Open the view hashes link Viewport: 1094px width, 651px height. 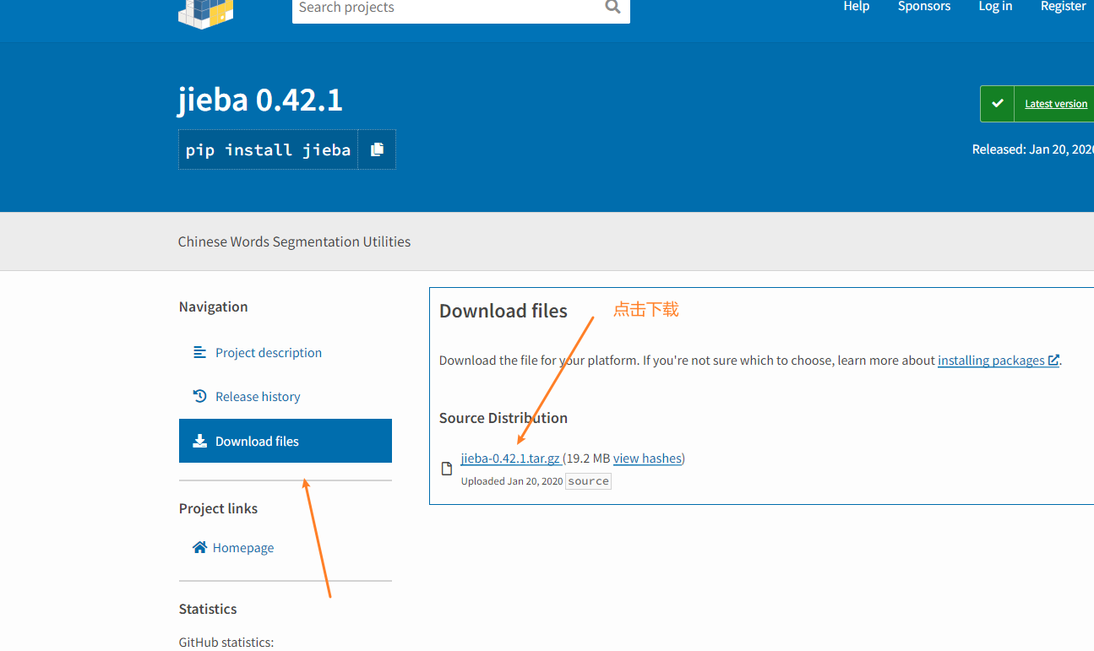(647, 458)
